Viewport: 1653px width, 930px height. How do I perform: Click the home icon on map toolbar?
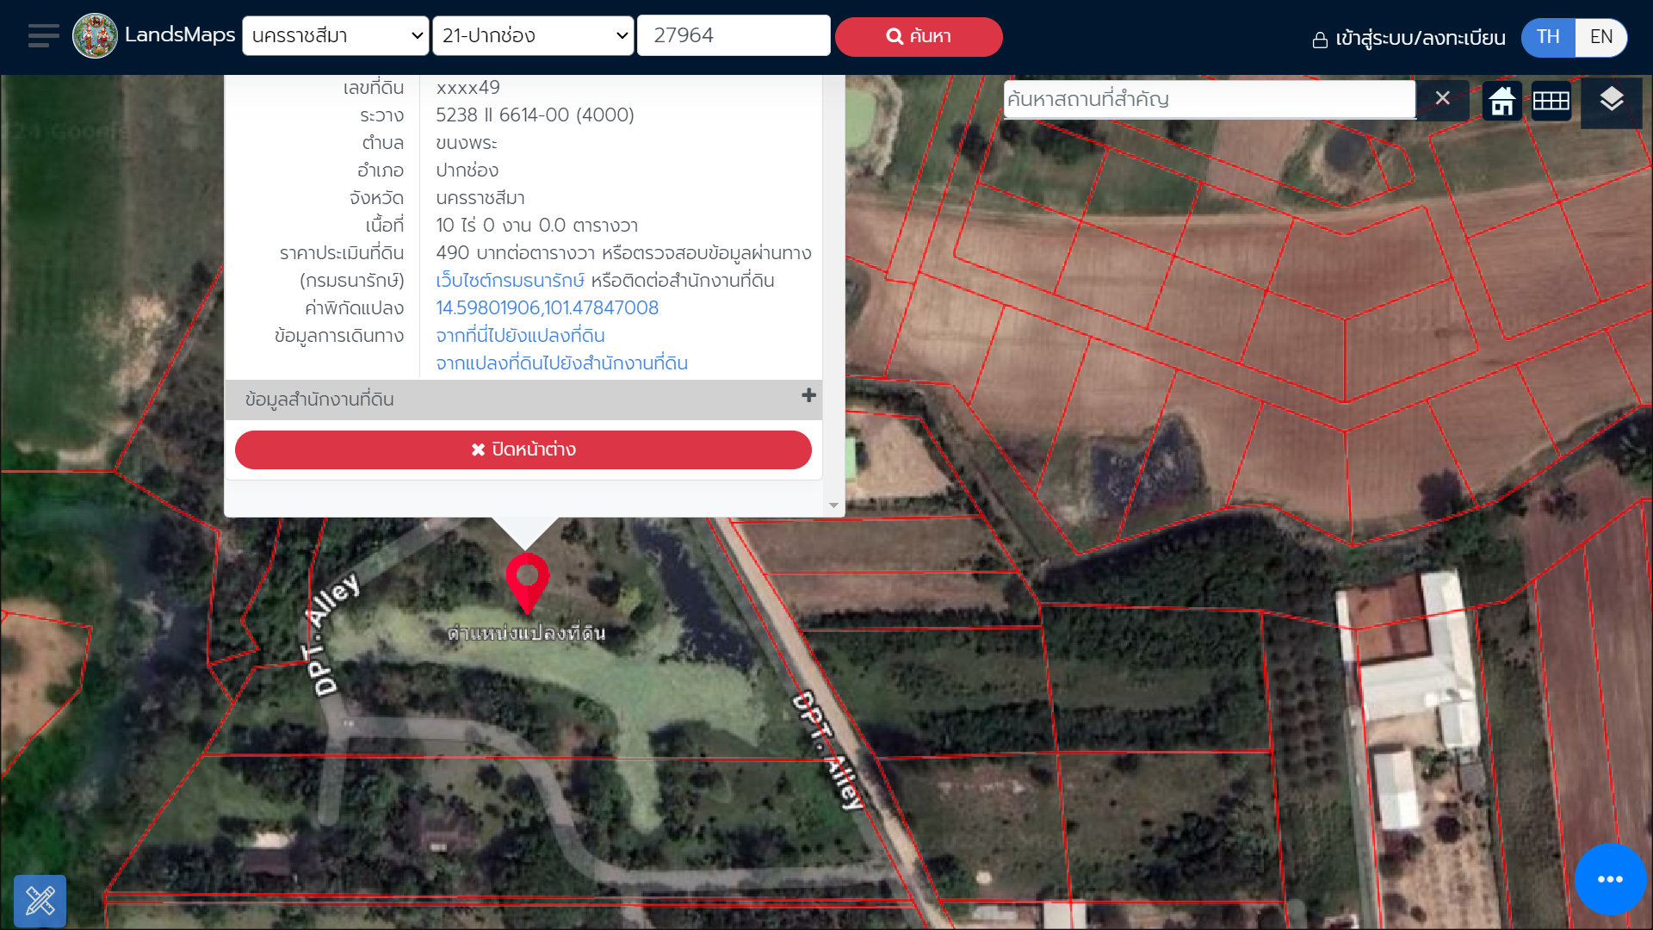pos(1502,101)
